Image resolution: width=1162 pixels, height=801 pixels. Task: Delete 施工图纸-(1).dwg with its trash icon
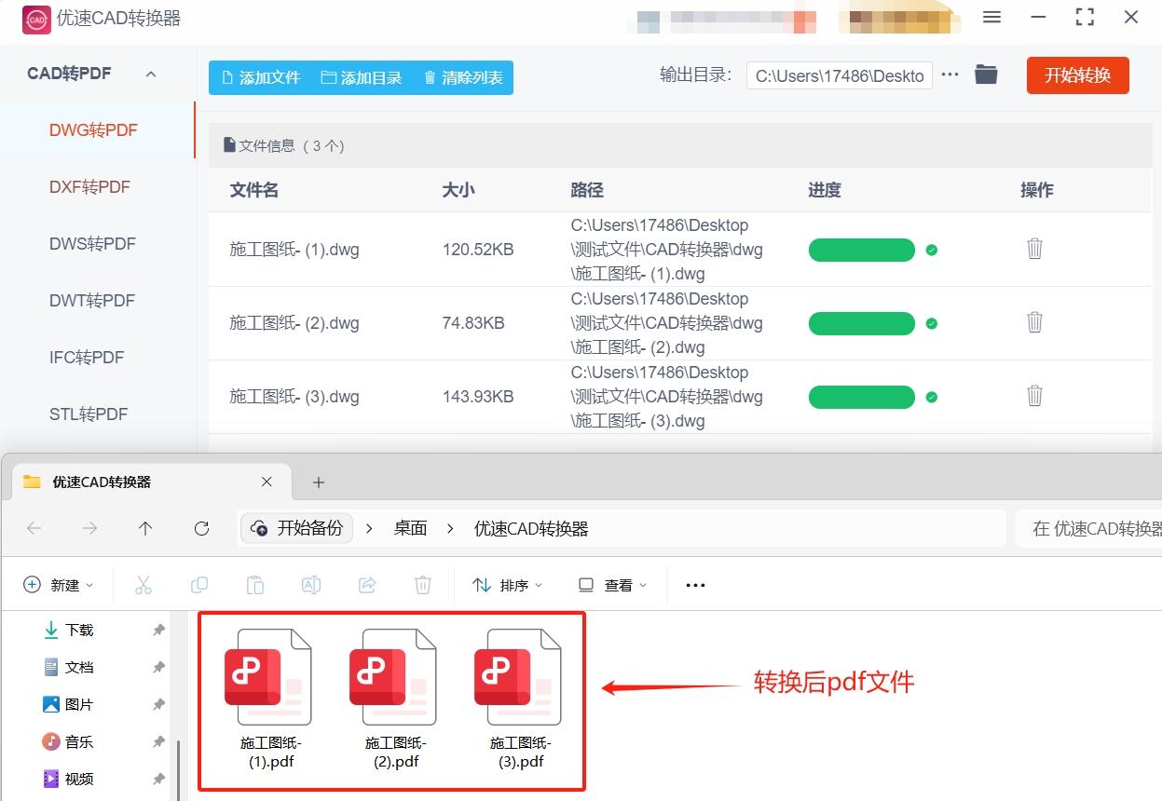tap(1034, 249)
